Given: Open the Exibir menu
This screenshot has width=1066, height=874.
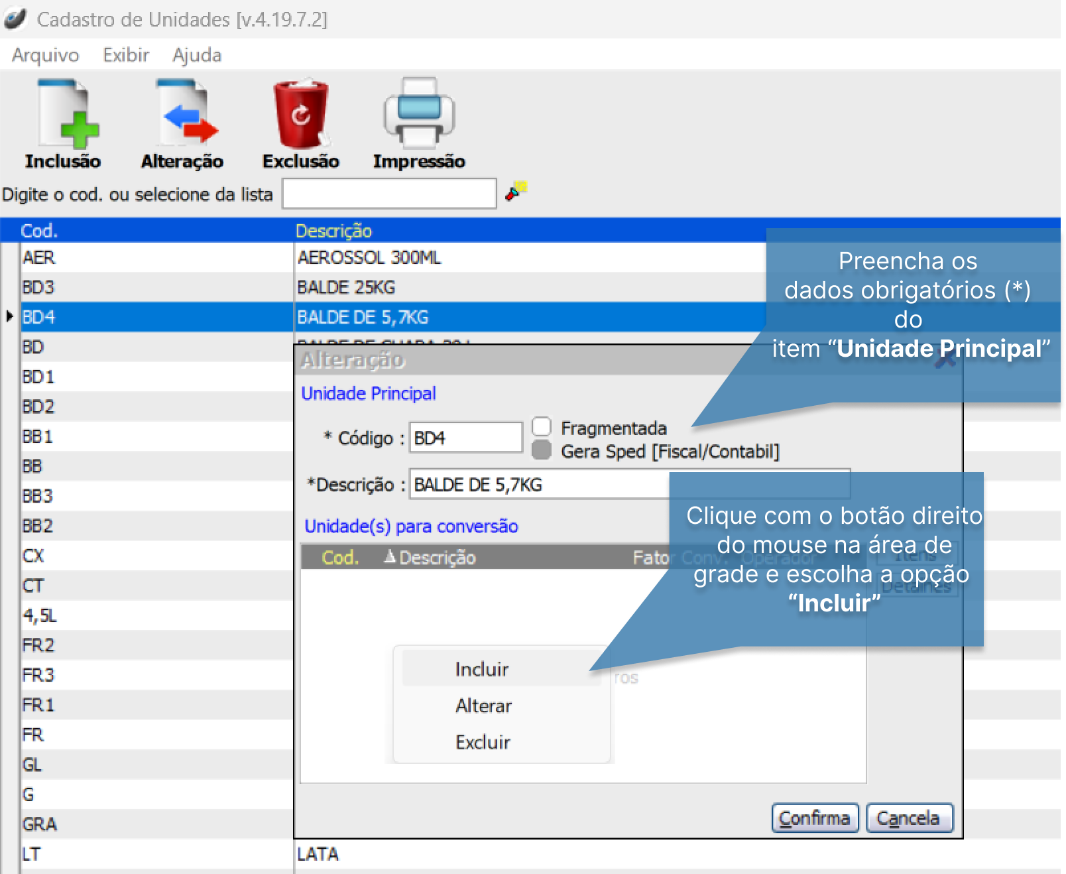Looking at the screenshot, I should (126, 55).
